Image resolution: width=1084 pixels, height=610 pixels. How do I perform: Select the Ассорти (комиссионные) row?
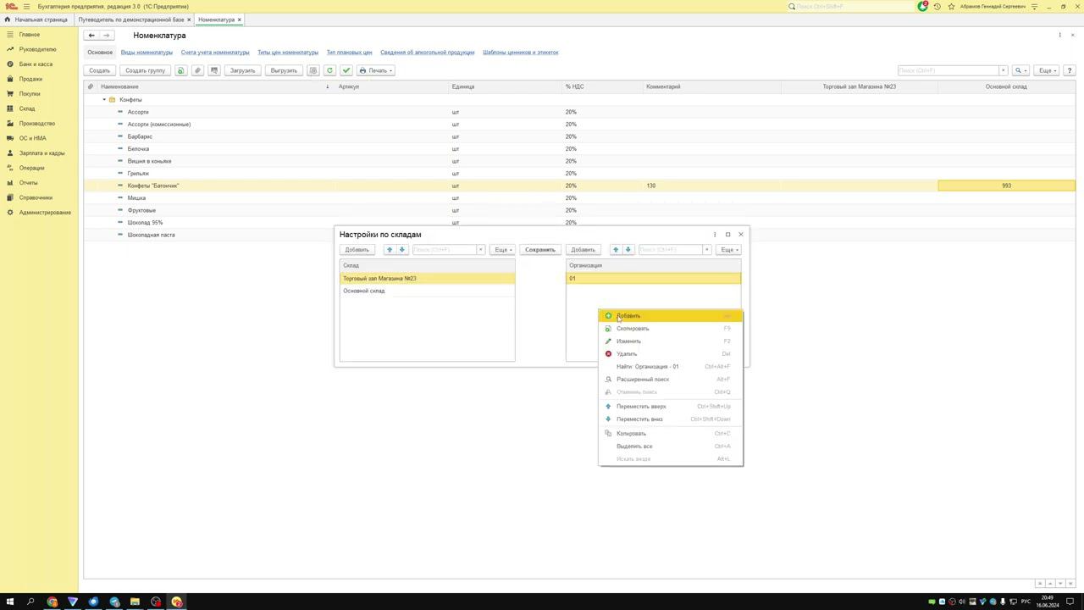click(579, 125)
